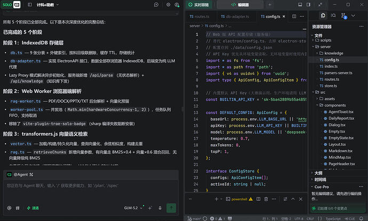Open the 计科ai助教 project dropdown

pyautogui.click(x=47, y=5)
